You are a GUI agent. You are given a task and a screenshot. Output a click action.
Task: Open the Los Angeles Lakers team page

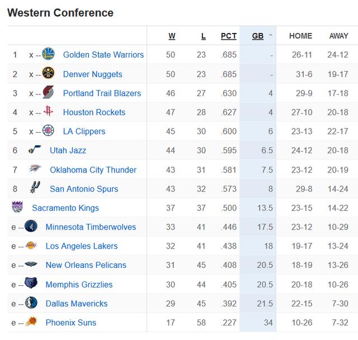pyautogui.click(x=82, y=246)
